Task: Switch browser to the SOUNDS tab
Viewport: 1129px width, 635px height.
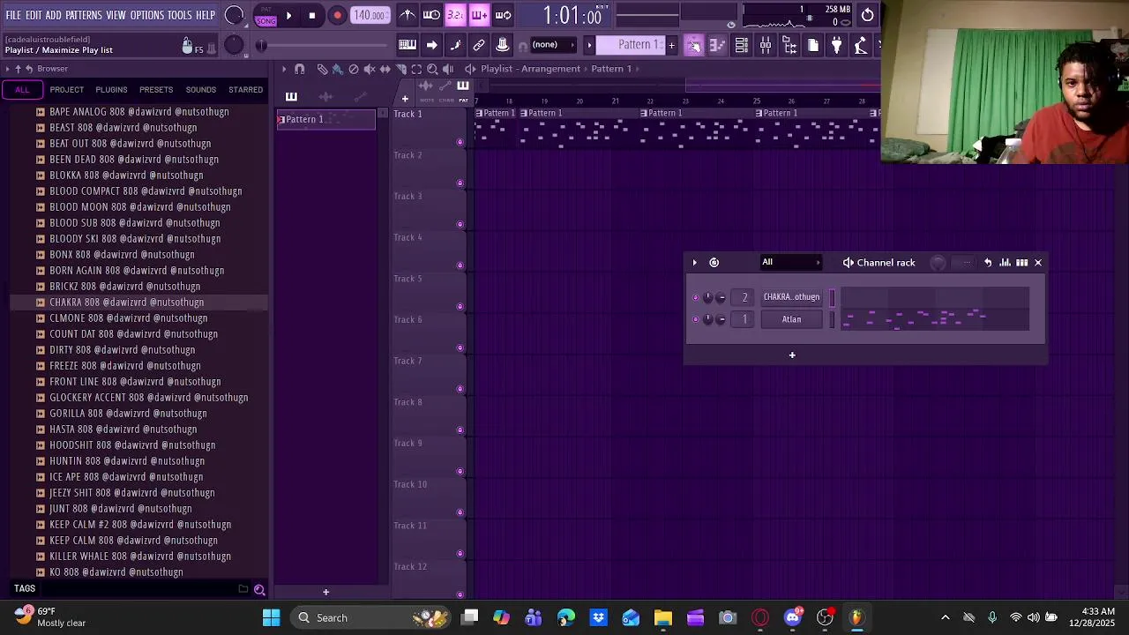Action: click(x=200, y=89)
